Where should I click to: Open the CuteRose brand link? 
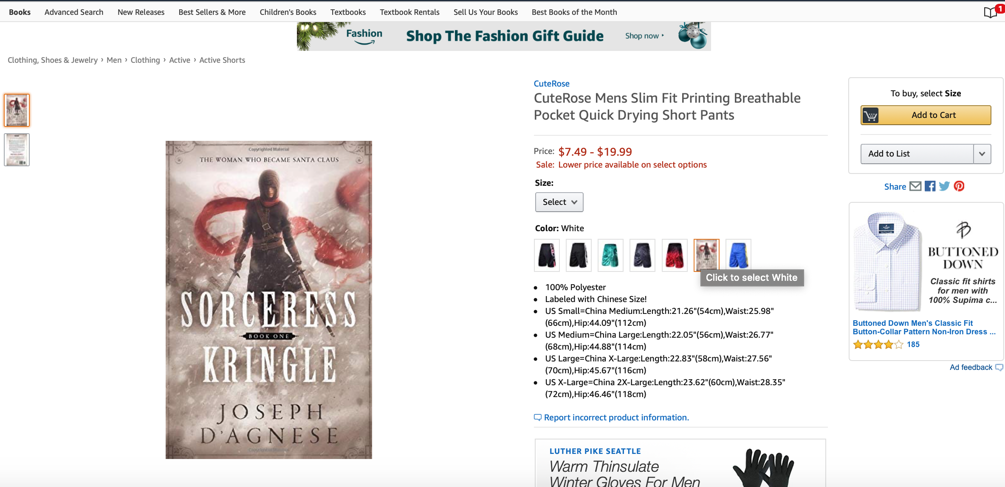[x=551, y=84]
